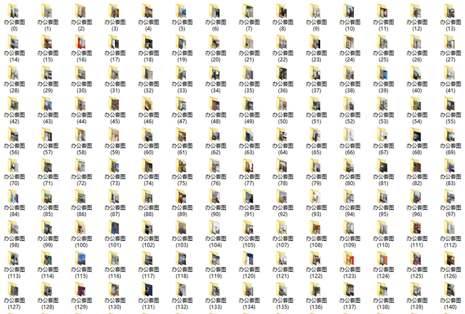Click the folder icon 办公套图 (10)
The image size is (465, 314).
point(350,11)
